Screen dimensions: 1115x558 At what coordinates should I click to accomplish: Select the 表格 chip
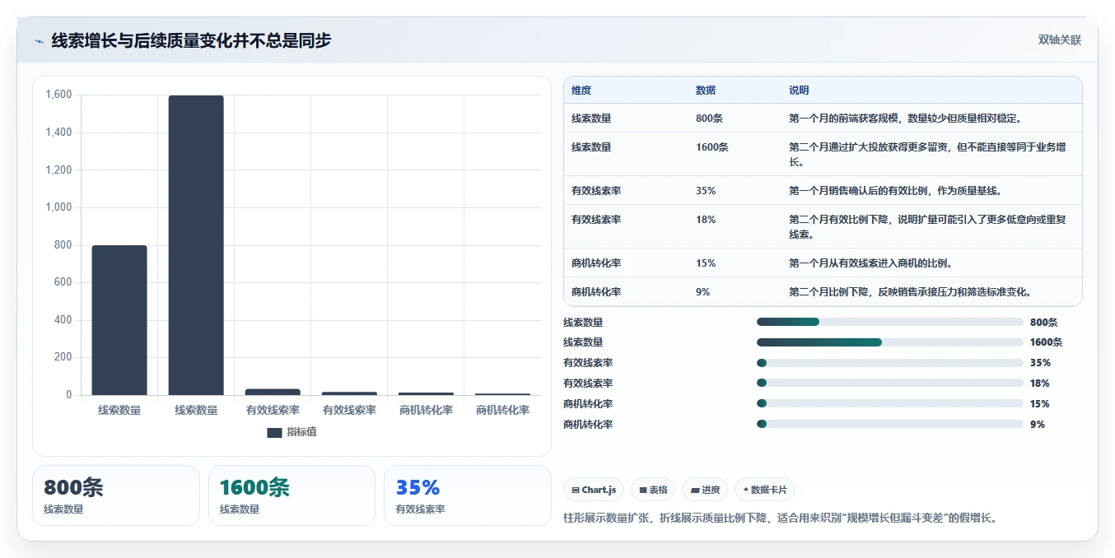click(653, 490)
